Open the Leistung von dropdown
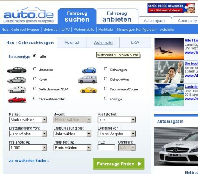The image size is (198, 174). click(117, 134)
